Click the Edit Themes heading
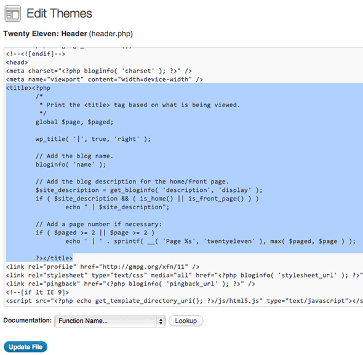This screenshot has width=363, height=355. click(x=59, y=13)
